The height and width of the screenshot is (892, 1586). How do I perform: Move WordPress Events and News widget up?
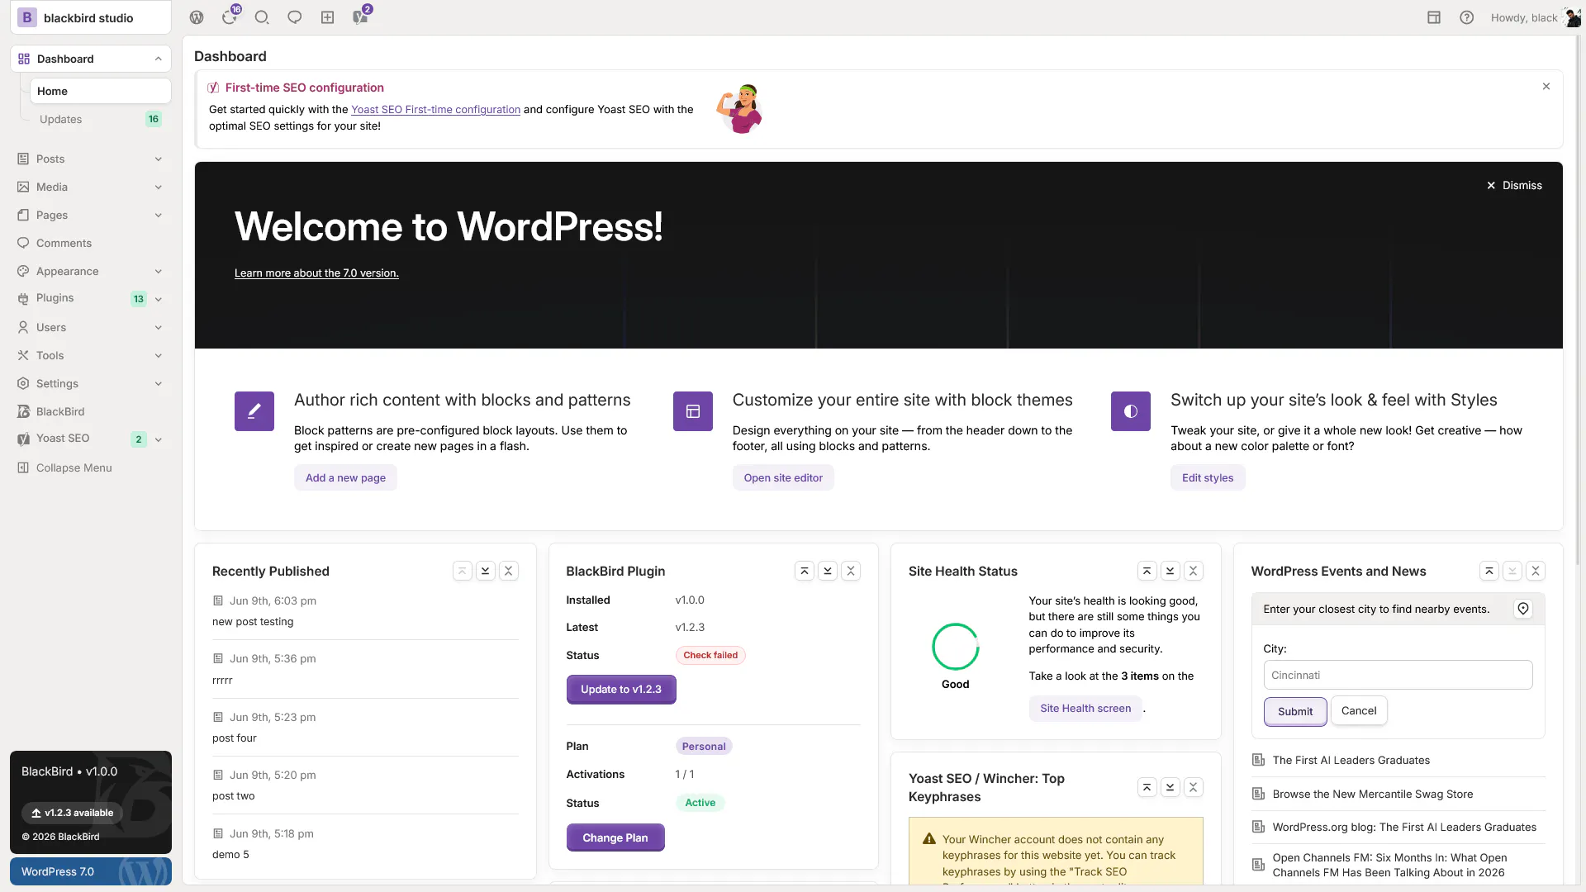(1489, 571)
